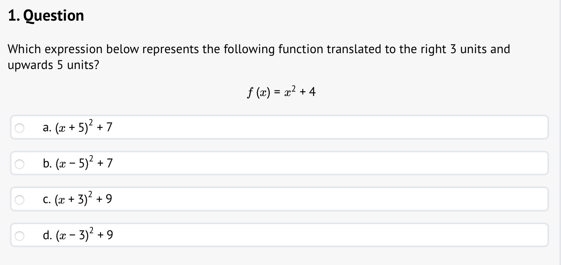The height and width of the screenshot is (265, 561).
Task: Pick the answer expression (x − 5)² + 7
Action: pyautogui.click(x=84, y=162)
